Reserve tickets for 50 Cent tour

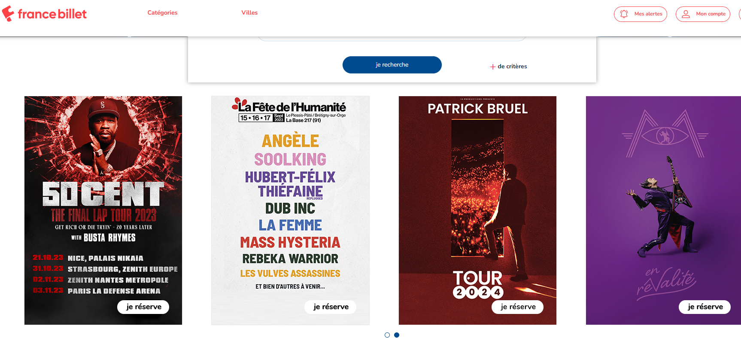pos(143,307)
